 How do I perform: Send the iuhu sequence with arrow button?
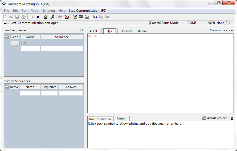(15, 43)
